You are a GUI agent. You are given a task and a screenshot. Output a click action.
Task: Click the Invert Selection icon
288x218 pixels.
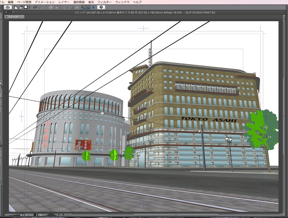click(x=72, y=7)
